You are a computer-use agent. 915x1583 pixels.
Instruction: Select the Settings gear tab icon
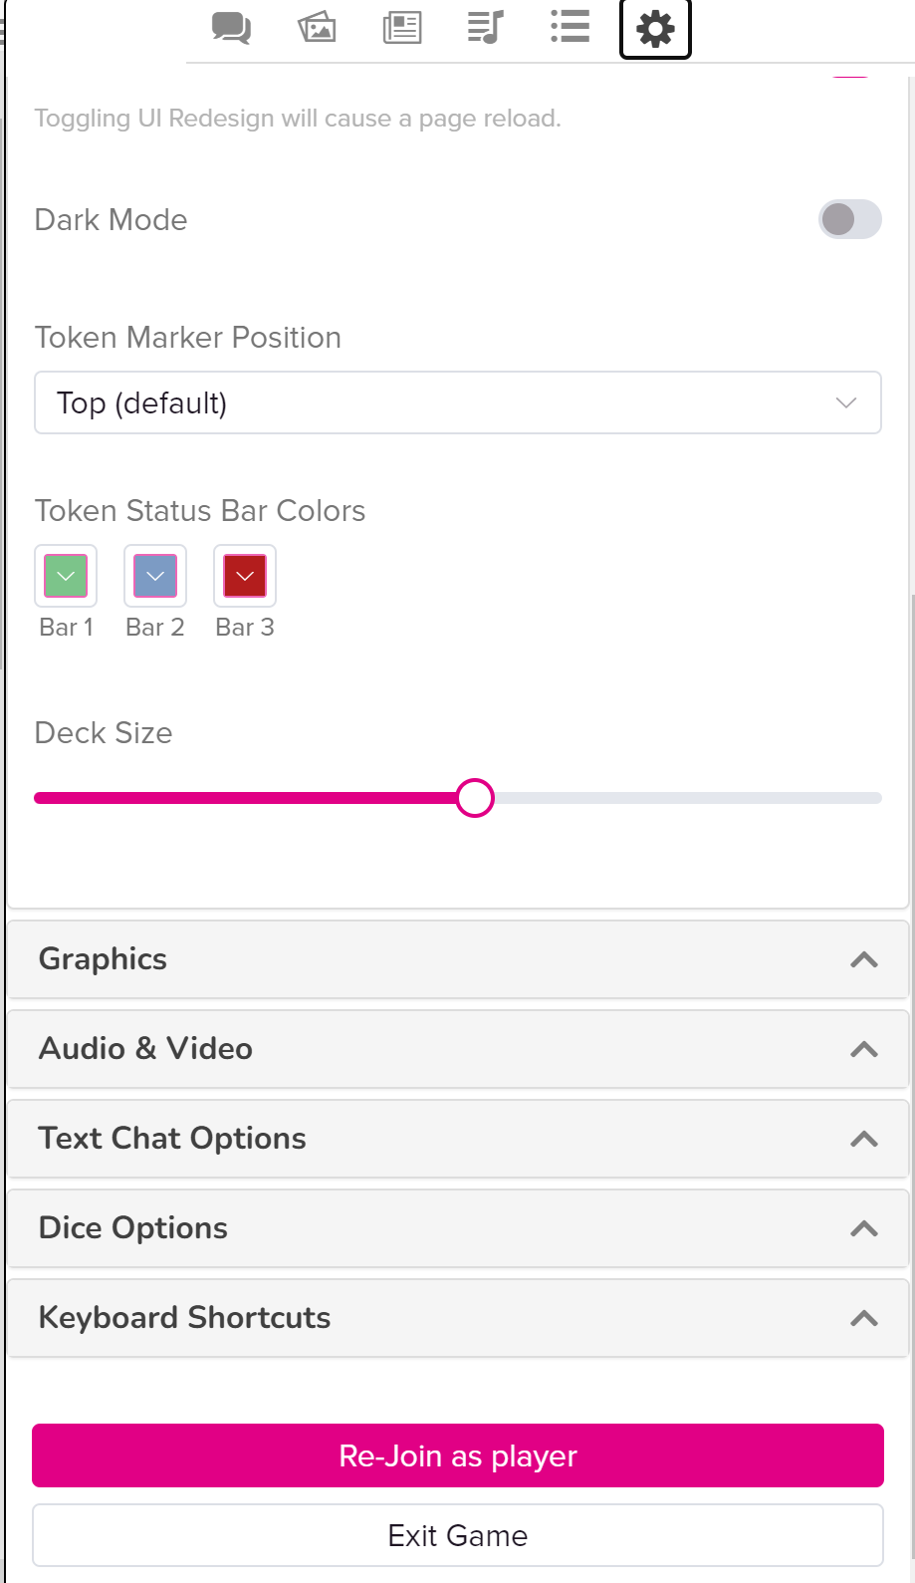coord(655,29)
